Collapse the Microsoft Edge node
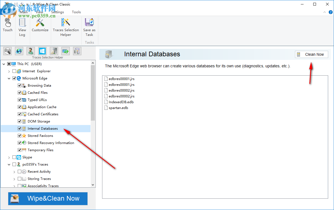 click(9, 78)
